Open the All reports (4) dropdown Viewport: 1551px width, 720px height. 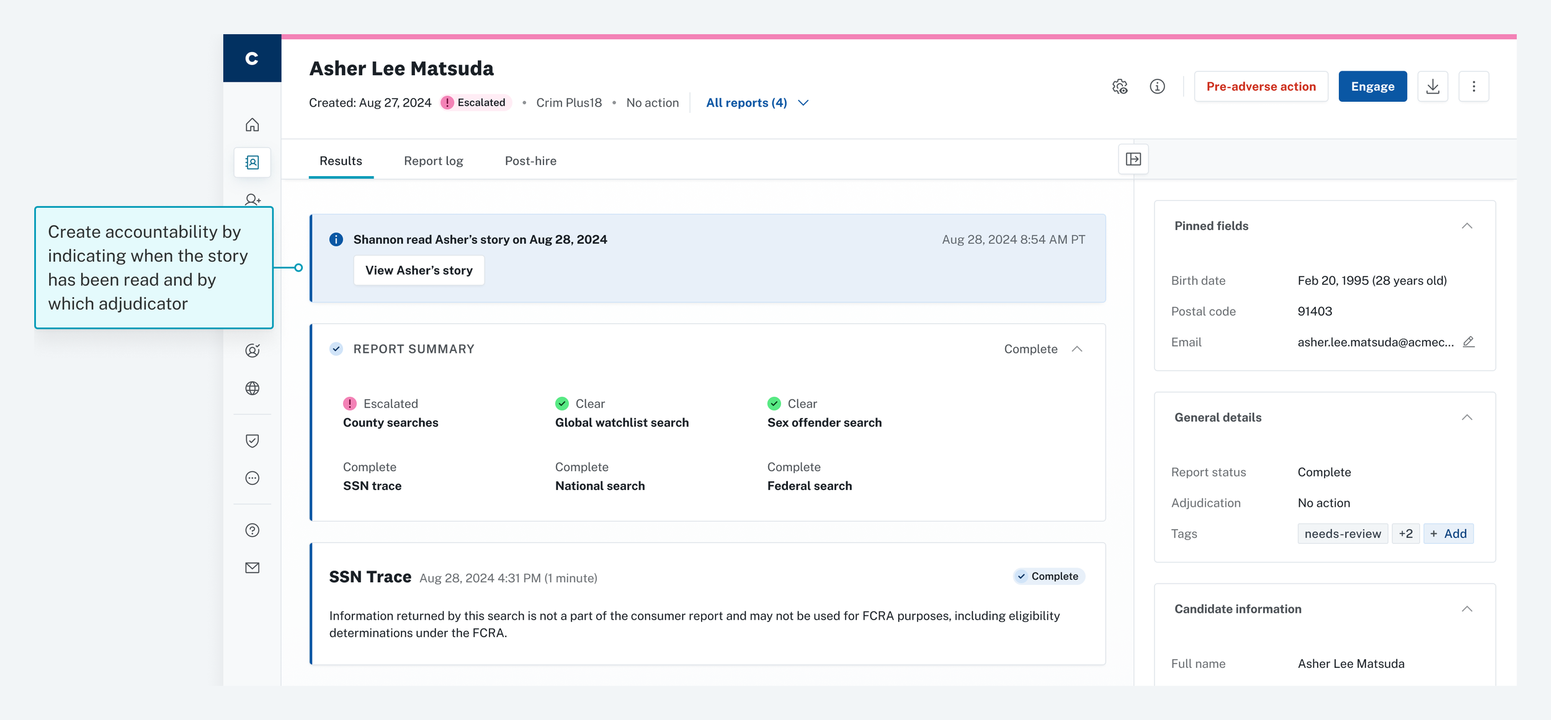point(757,103)
